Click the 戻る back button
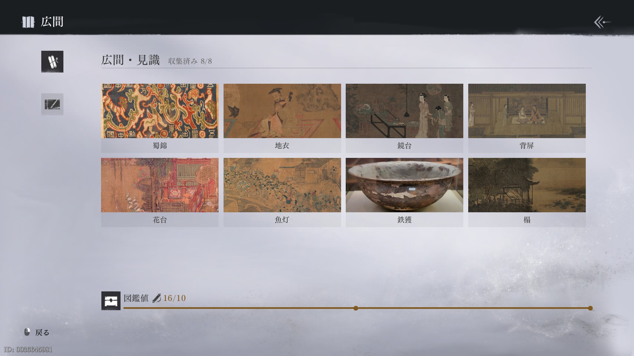The height and width of the screenshot is (356, 634). (42, 332)
